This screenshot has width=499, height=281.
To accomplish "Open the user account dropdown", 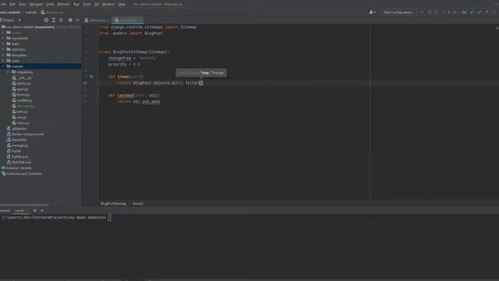I will pyautogui.click(x=373, y=12).
